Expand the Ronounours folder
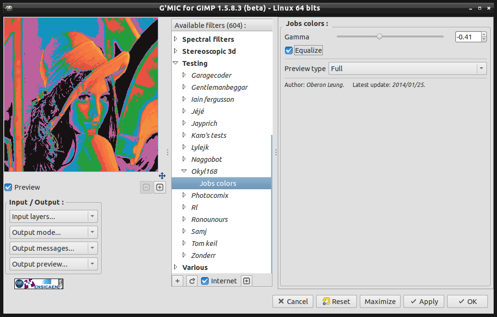 pyautogui.click(x=184, y=219)
